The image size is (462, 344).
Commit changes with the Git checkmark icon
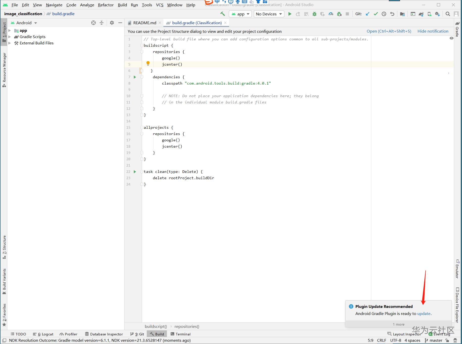tap(376, 14)
